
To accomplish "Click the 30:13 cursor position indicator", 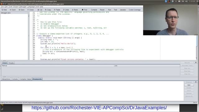I will 195,103.
